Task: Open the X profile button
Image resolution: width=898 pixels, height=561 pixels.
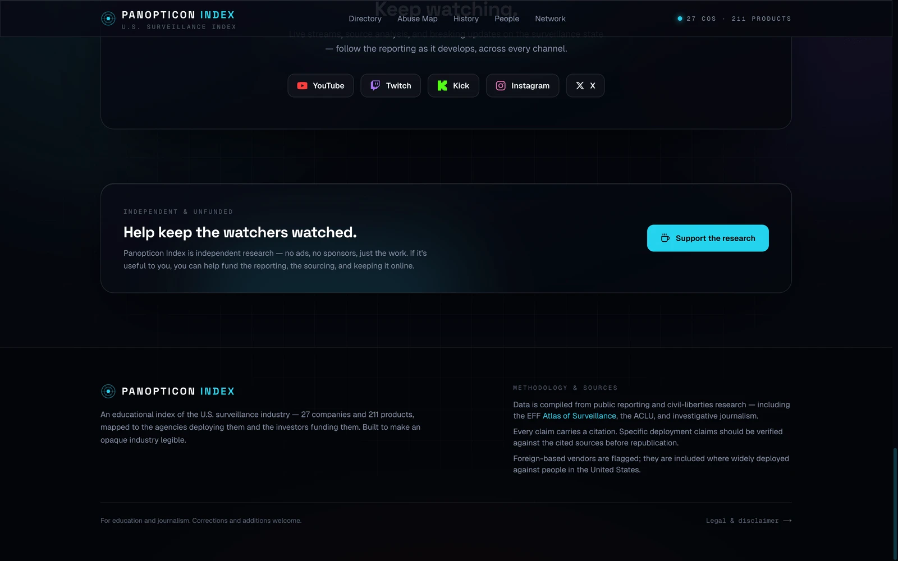Action: click(585, 86)
